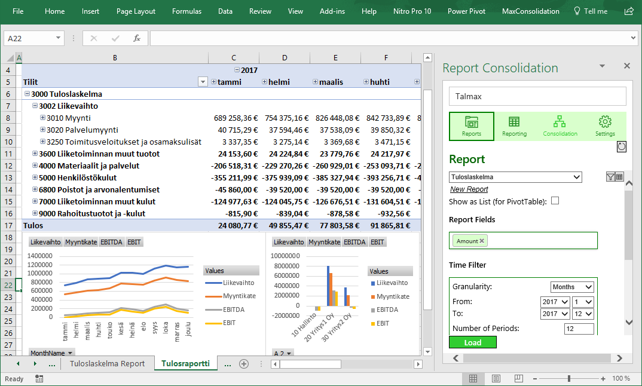Viewport: 642px width, 386px height.
Task: Switch to Tuloslaskelma Report sheet tab
Action: 107,363
